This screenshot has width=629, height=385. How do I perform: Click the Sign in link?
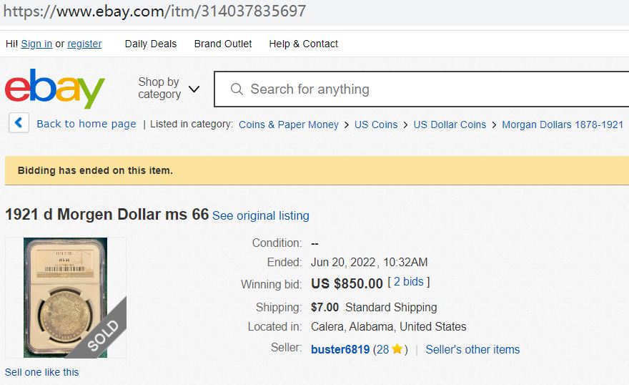pos(36,44)
